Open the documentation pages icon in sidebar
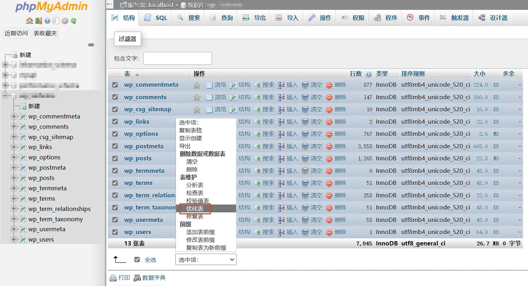Screen dimensions: 528x286 click(x=56, y=21)
